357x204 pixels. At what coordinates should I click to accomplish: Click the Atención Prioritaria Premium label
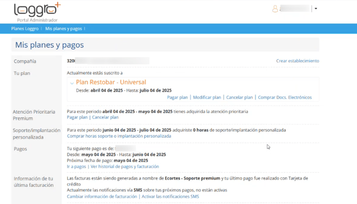34,115
